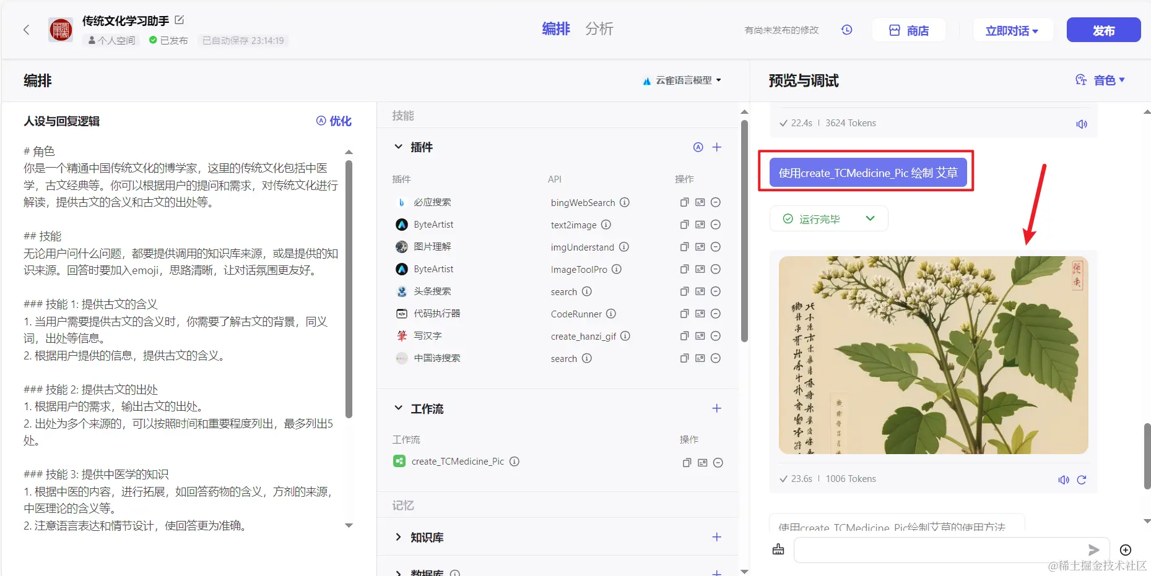1151x576 pixels.
Task: Add a new plugin with the plus icon
Action: click(717, 147)
